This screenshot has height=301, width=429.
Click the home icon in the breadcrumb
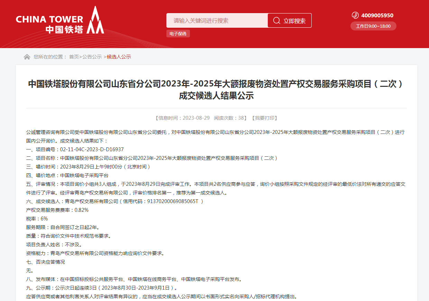tap(27, 57)
